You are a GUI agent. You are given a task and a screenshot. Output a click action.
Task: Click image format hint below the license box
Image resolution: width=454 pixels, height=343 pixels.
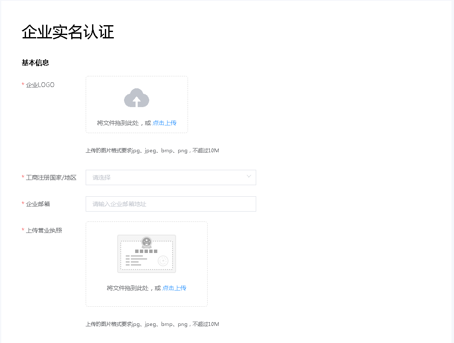(152, 324)
